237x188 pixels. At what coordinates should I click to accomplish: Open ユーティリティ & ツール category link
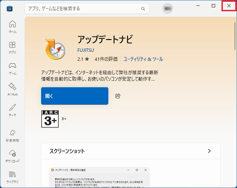click(143, 59)
